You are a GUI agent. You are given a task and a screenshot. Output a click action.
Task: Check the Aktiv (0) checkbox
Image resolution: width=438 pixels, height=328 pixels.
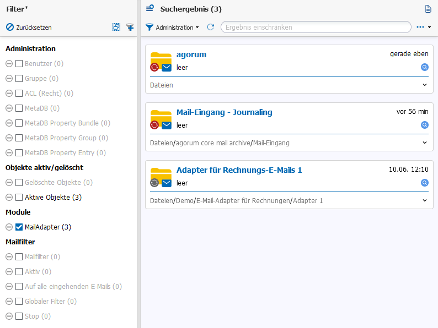tap(19, 272)
